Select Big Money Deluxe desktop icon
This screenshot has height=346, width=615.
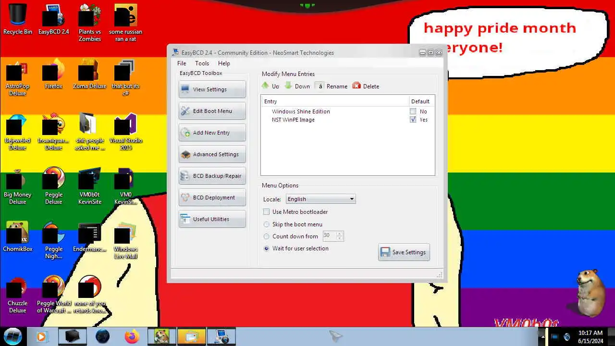[x=18, y=185]
